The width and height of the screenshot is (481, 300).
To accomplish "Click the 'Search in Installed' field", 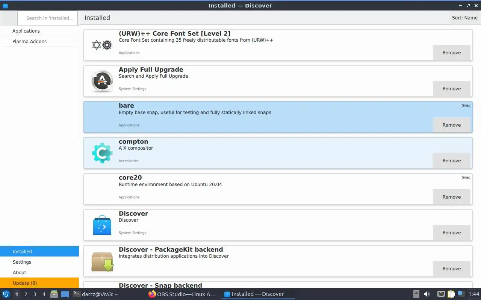I will coord(48,18).
